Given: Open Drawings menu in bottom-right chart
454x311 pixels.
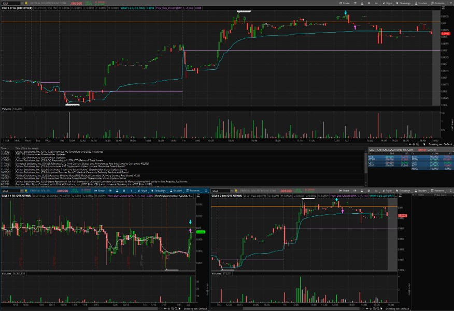Looking at the screenshot, I should 403,191.
